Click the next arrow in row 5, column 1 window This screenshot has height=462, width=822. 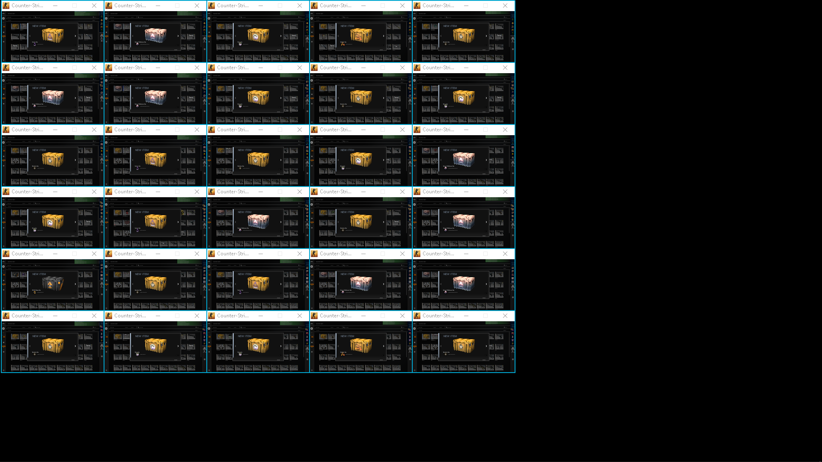[75, 284]
